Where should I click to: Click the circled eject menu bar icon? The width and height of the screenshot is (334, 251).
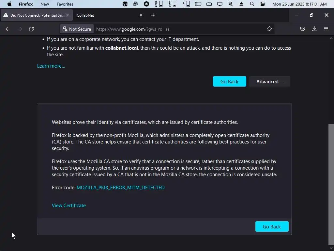pos(146,4)
